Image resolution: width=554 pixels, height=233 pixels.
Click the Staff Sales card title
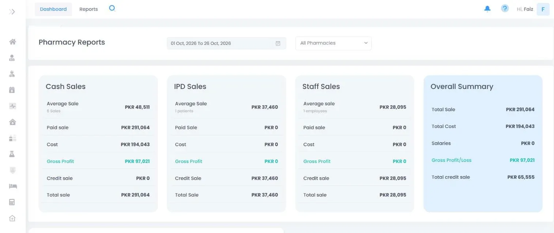point(321,86)
